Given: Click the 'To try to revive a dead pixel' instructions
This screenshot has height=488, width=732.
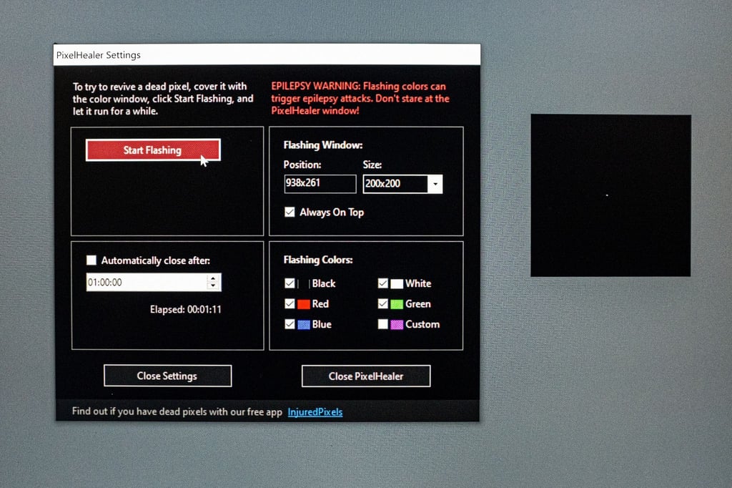Looking at the screenshot, I should pyautogui.click(x=163, y=99).
